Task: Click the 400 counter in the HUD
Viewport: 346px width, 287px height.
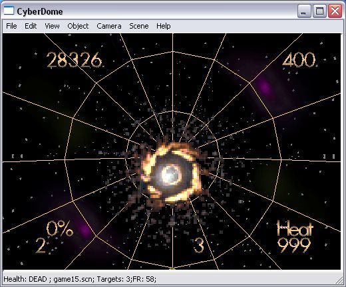Action: pyautogui.click(x=299, y=60)
